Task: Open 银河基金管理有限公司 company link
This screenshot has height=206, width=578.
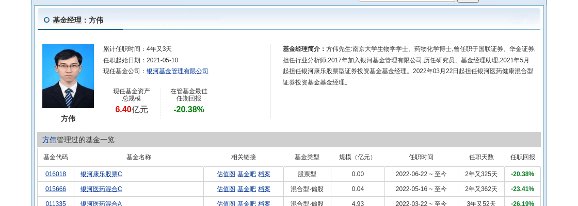Action: 178,71
